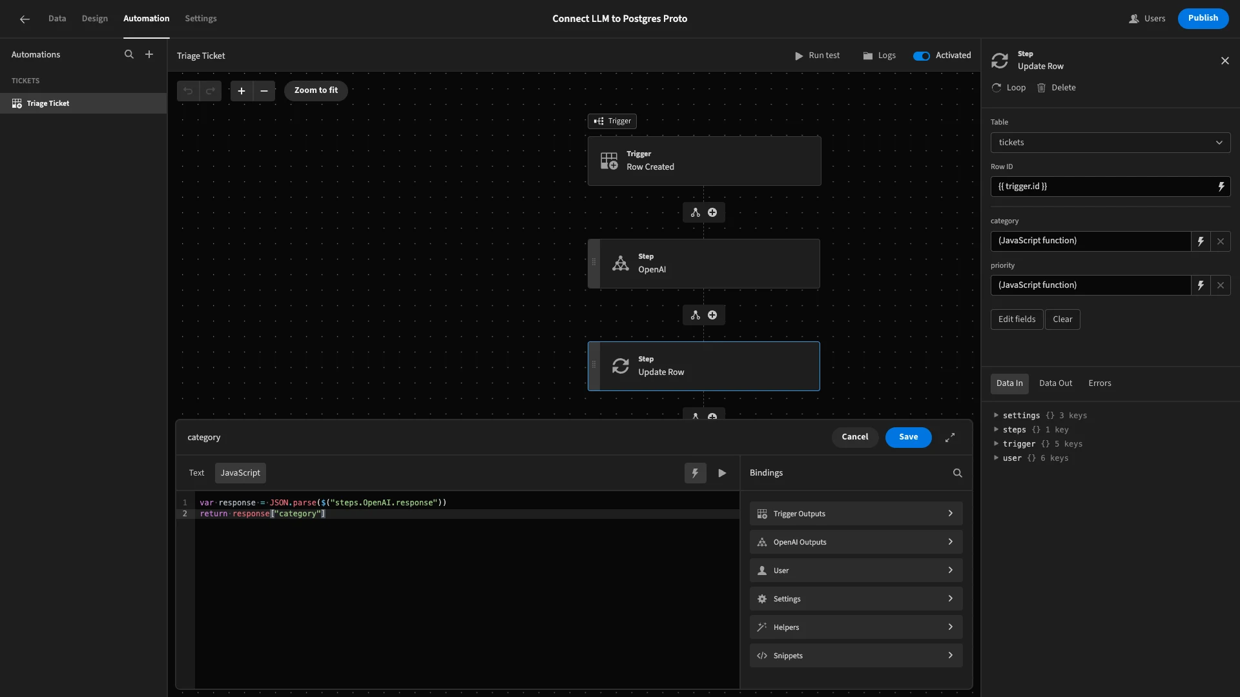The height and width of the screenshot is (697, 1240).
Task: Open the Table dropdown showing tickets
Action: pos(1110,143)
